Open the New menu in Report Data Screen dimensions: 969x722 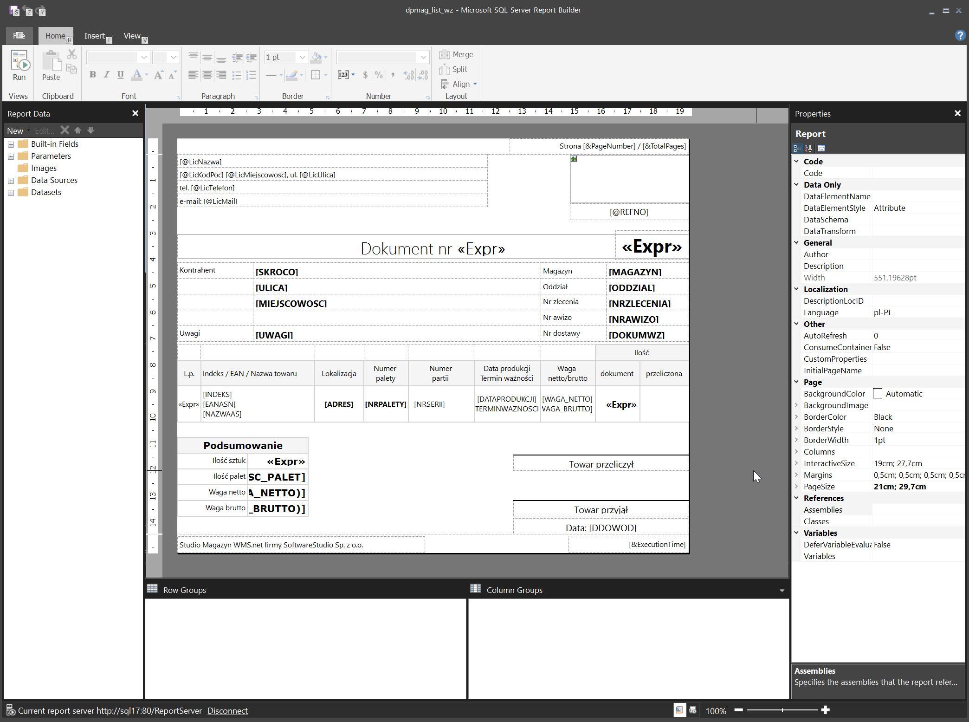click(x=17, y=131)
